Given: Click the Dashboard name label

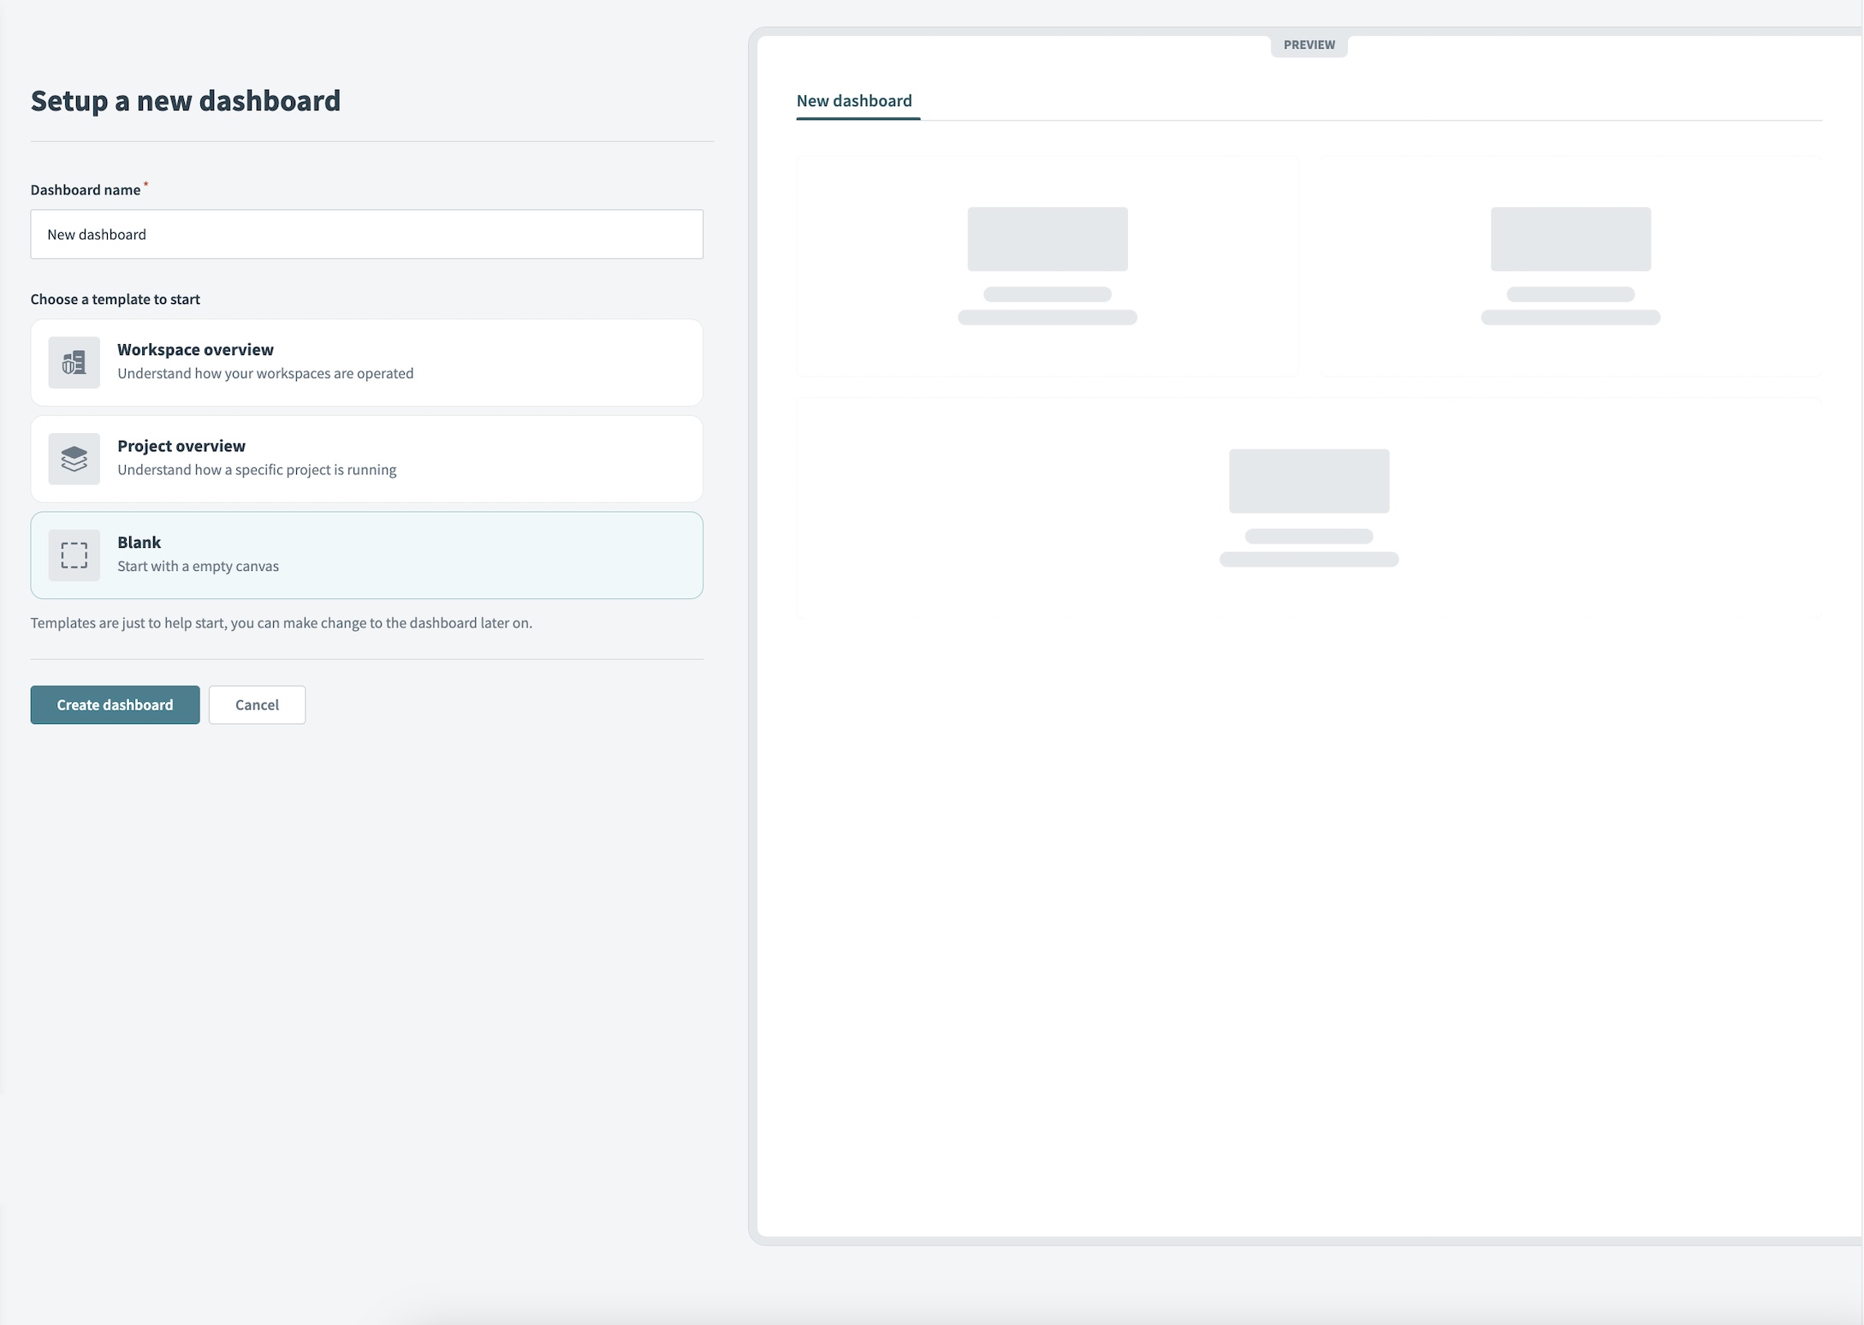Looking at the screenshot, I should tap(86, 190).
